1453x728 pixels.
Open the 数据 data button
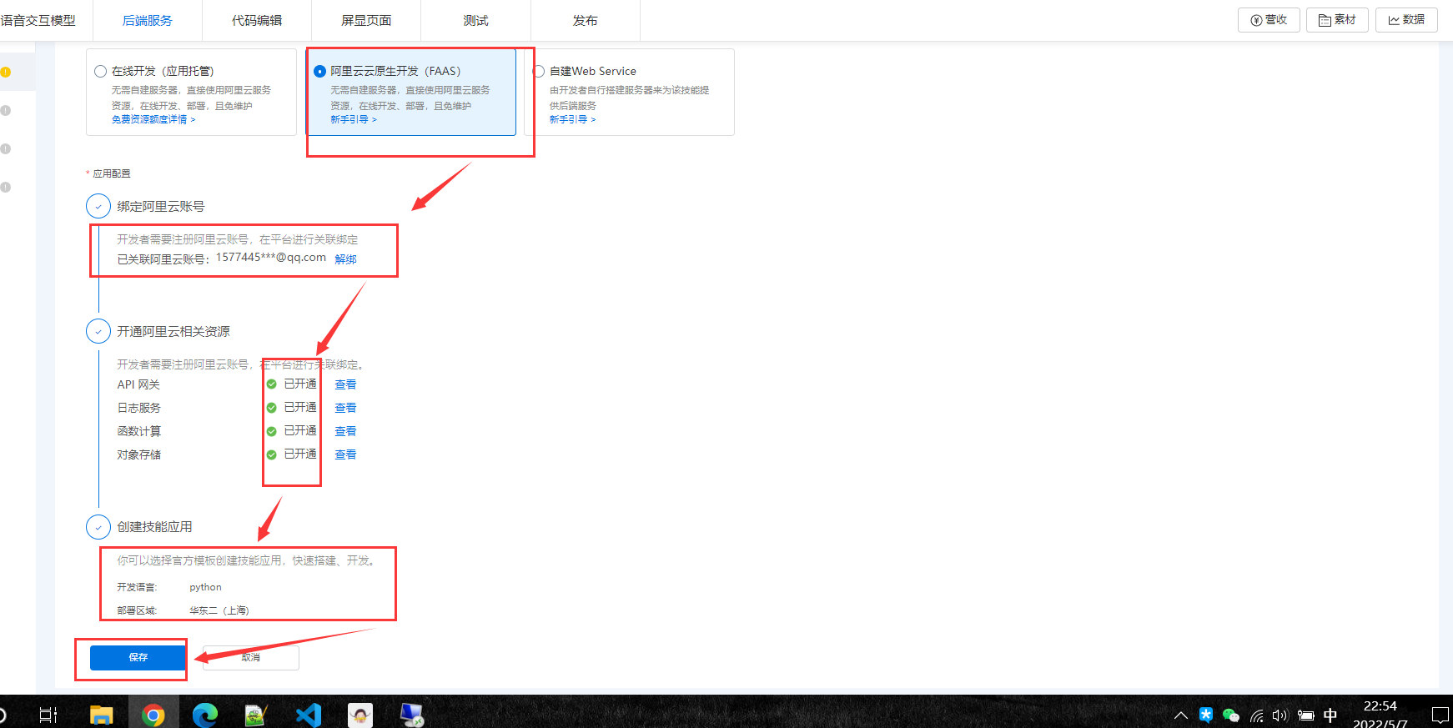coord(1406,20)
